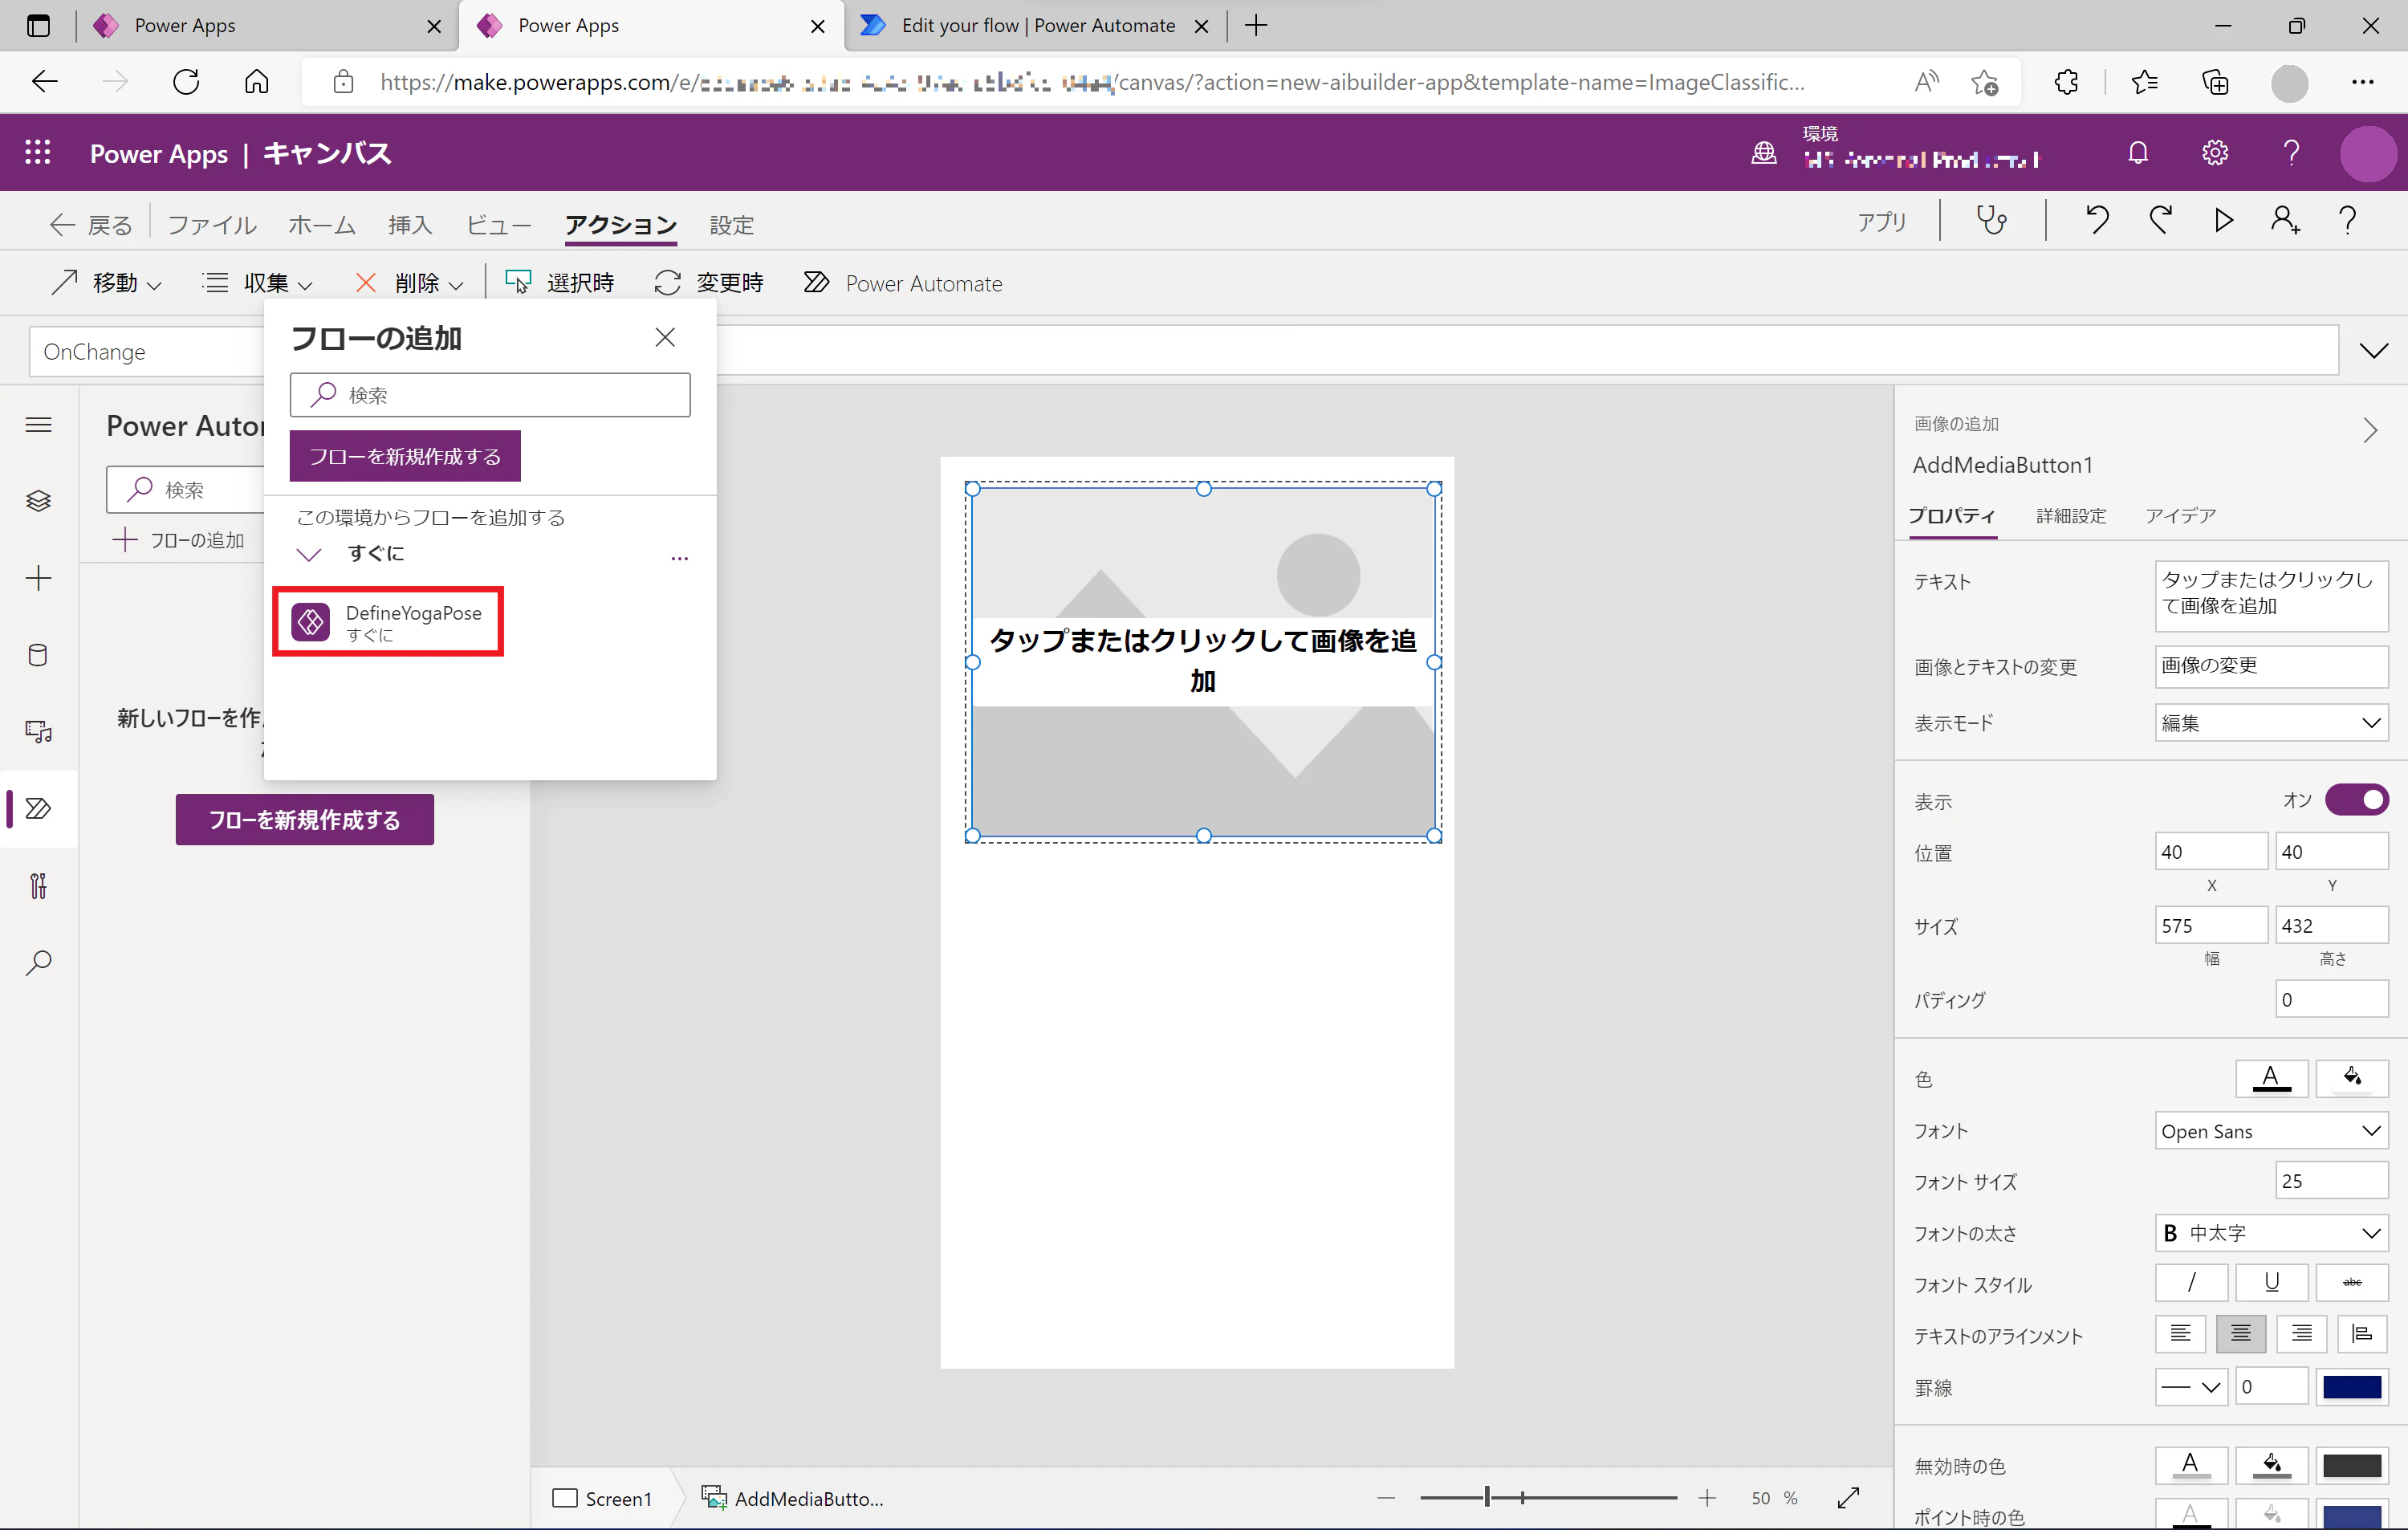
Task: Run the App checker stethoscope icon
Action: [1991, 219]
